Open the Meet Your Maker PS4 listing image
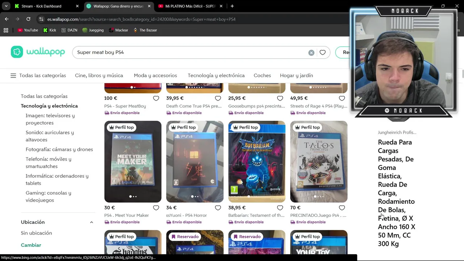This screenshot has width=464, height=261. coord(133,162)
